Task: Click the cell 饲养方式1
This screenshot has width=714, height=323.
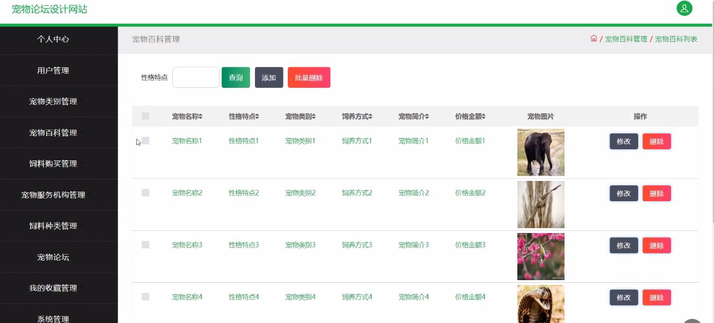Action: click(357, 141)
